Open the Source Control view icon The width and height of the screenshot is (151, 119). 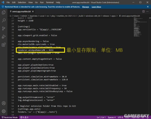click(4, 28)
